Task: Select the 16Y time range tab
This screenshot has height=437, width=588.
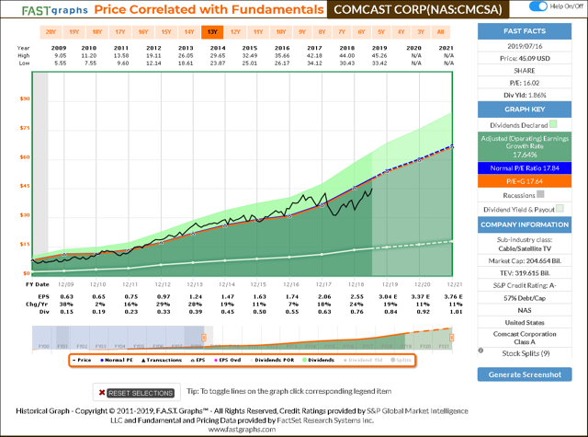Action: pos(143,32)
